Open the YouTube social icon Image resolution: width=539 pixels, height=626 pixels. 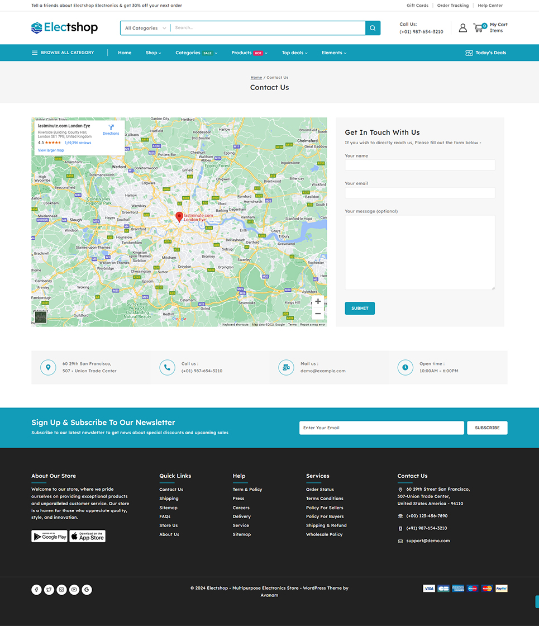pos(74,590)
